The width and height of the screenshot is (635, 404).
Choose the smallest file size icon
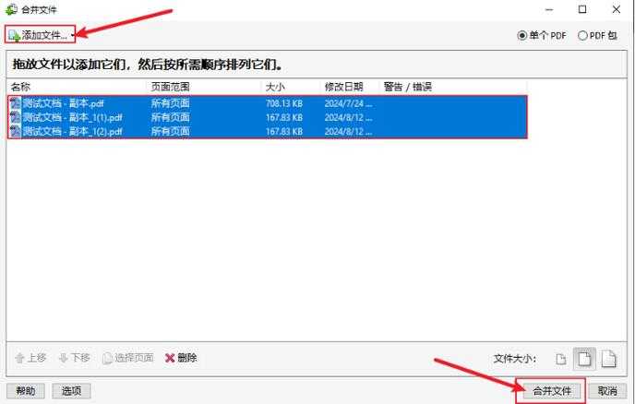(x=560, y=358)
